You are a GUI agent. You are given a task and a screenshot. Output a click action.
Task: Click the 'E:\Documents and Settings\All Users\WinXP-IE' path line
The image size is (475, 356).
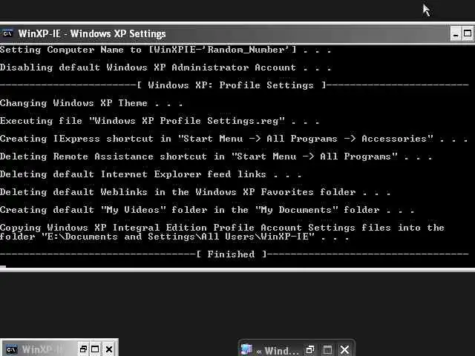coord(174,237)
